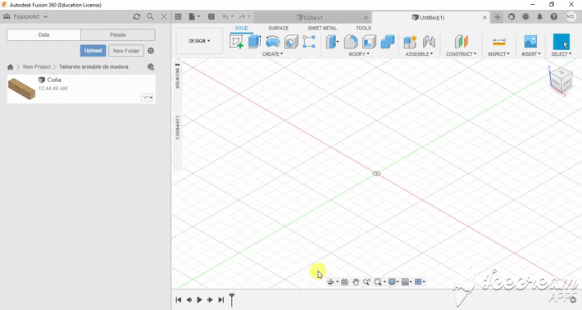Jump to timeline beginning

(x=179, y=299)
